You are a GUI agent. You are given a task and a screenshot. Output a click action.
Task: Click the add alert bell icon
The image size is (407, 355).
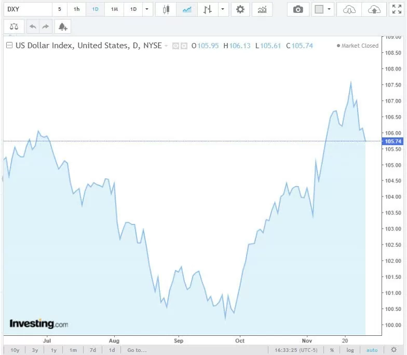[x=62, y=26]
